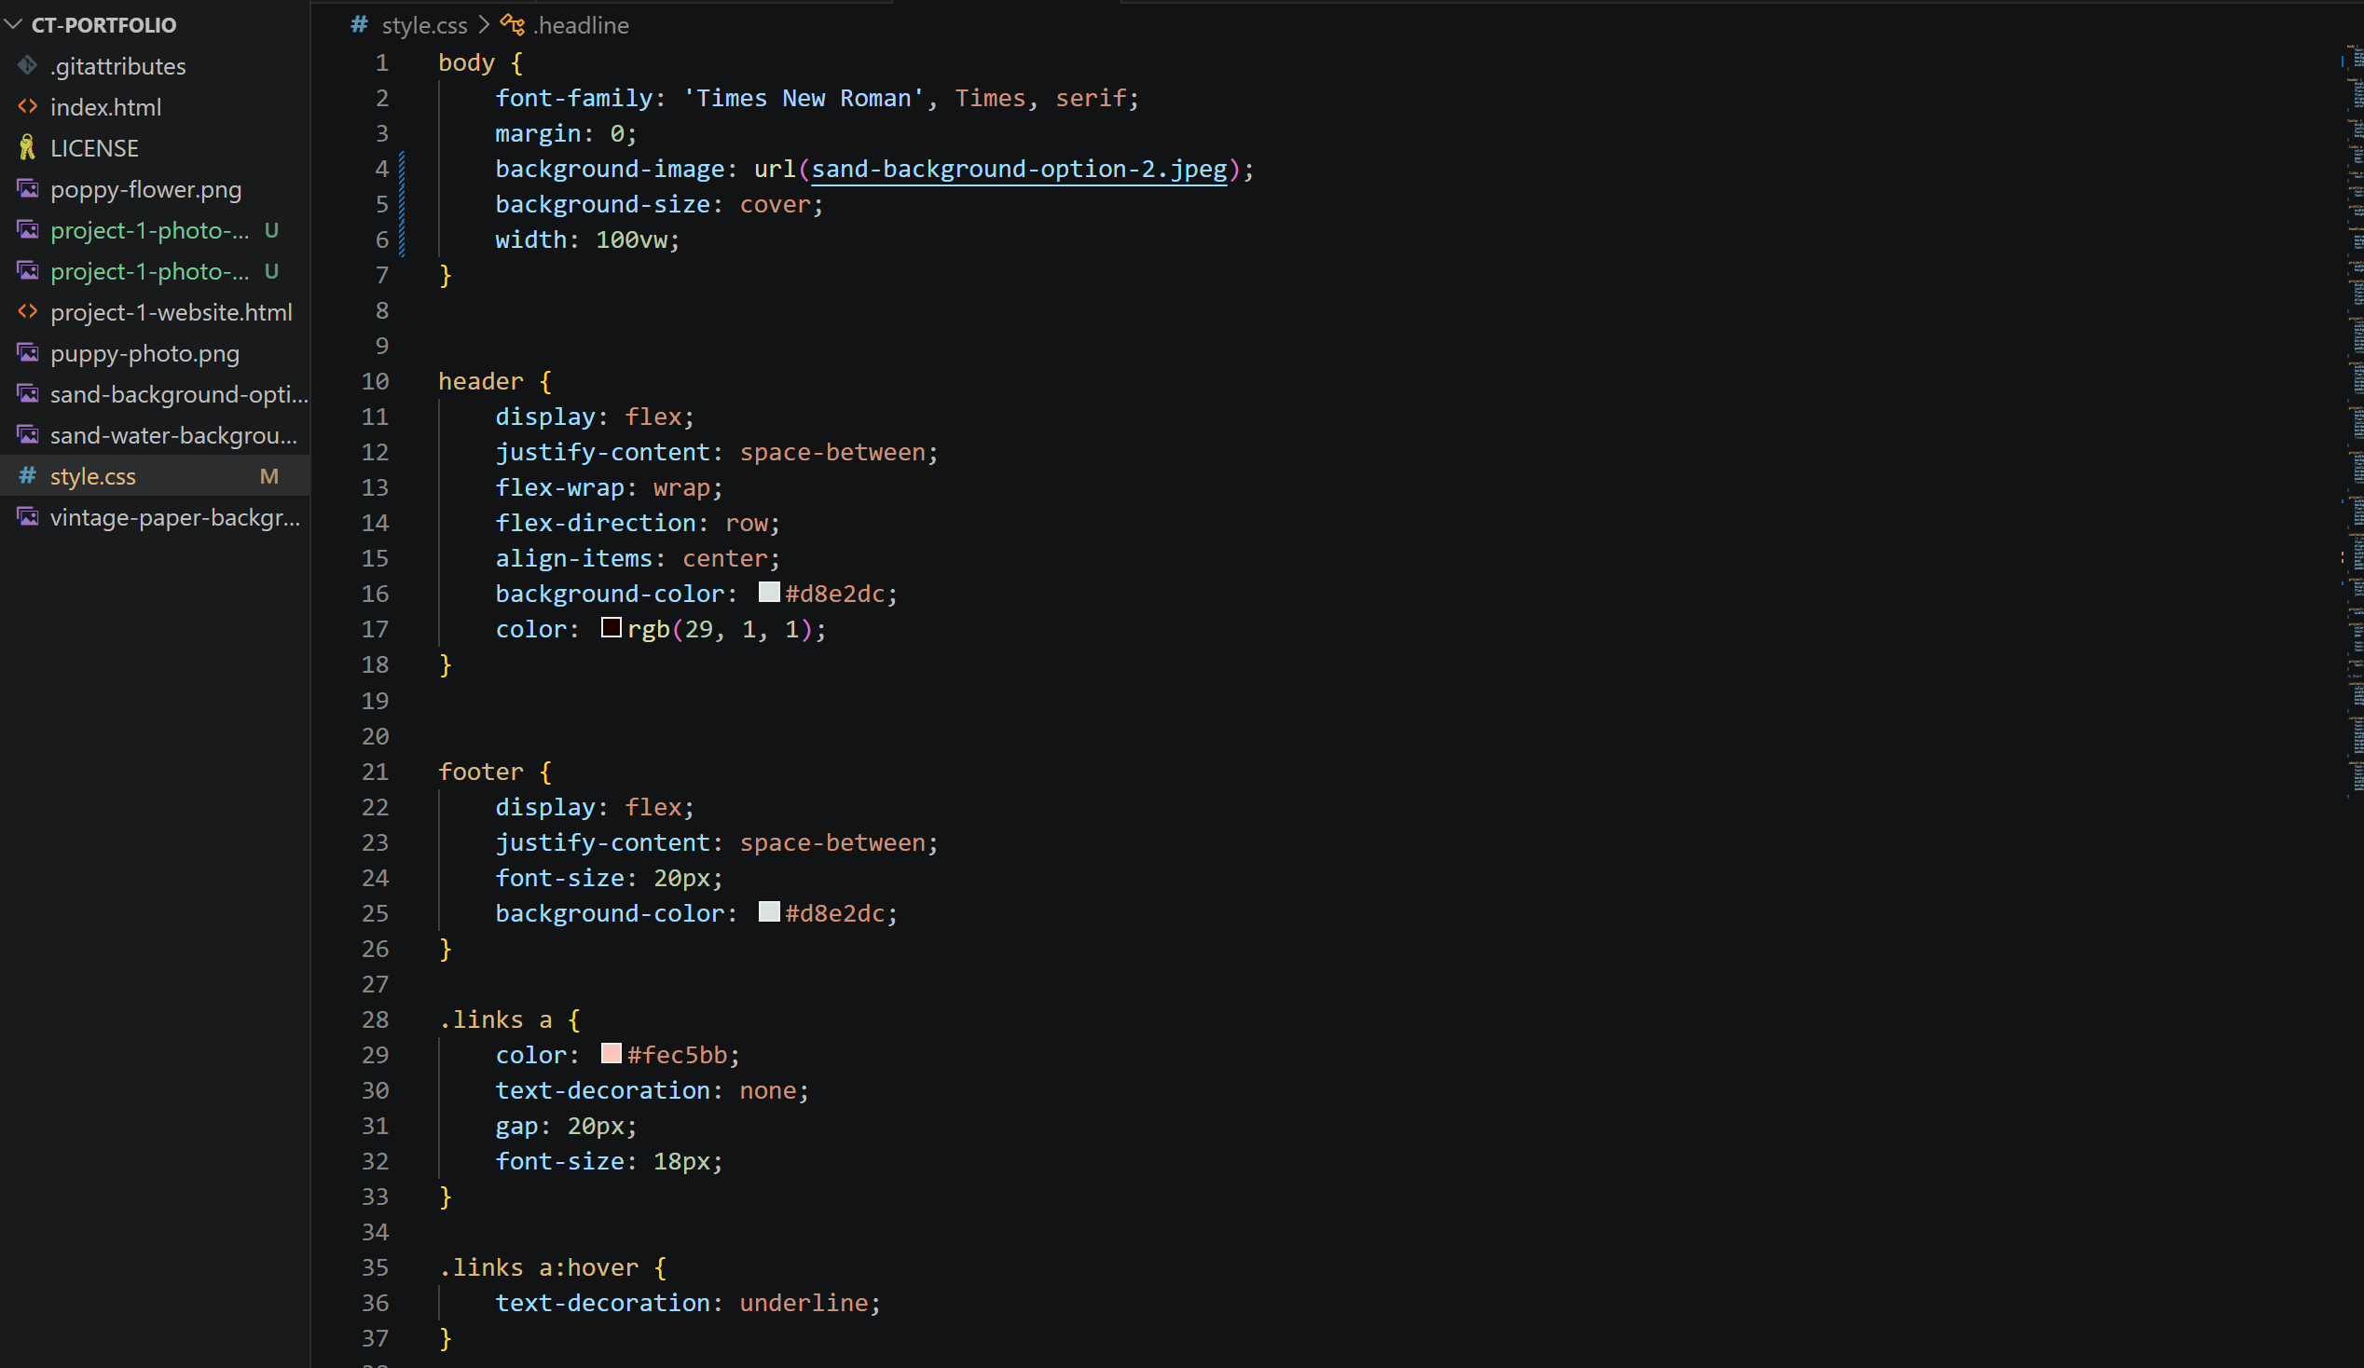
Task: Click the index.html file icon
Action: tap(28, 107)
